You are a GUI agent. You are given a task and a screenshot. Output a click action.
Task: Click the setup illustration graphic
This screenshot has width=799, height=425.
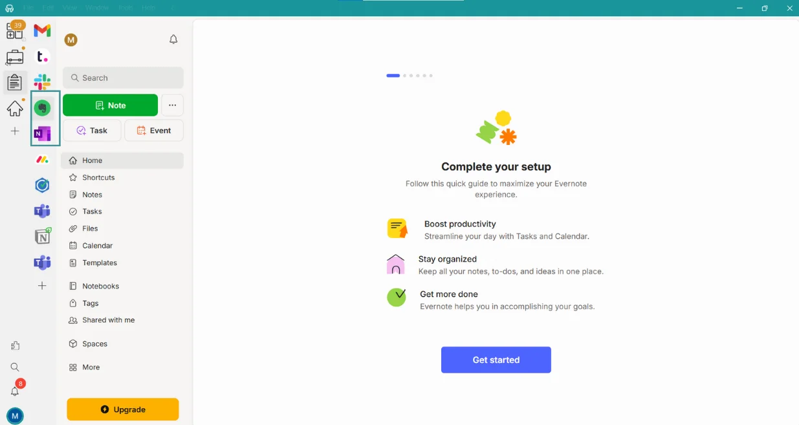click(x=496, y=128)
